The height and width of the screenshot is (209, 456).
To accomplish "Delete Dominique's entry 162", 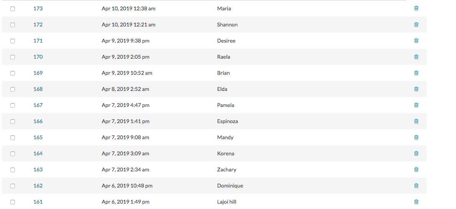I will click(x=416, y=186).
